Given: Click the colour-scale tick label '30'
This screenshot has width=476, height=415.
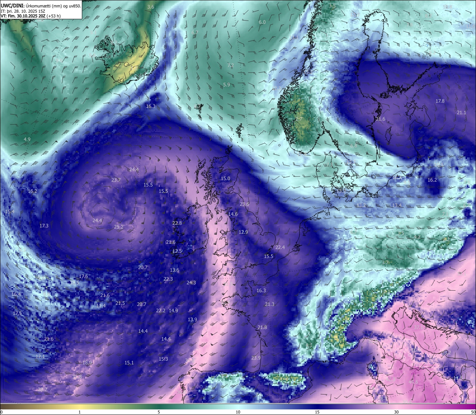Looking at the screenshot, I should coord(396,412).
